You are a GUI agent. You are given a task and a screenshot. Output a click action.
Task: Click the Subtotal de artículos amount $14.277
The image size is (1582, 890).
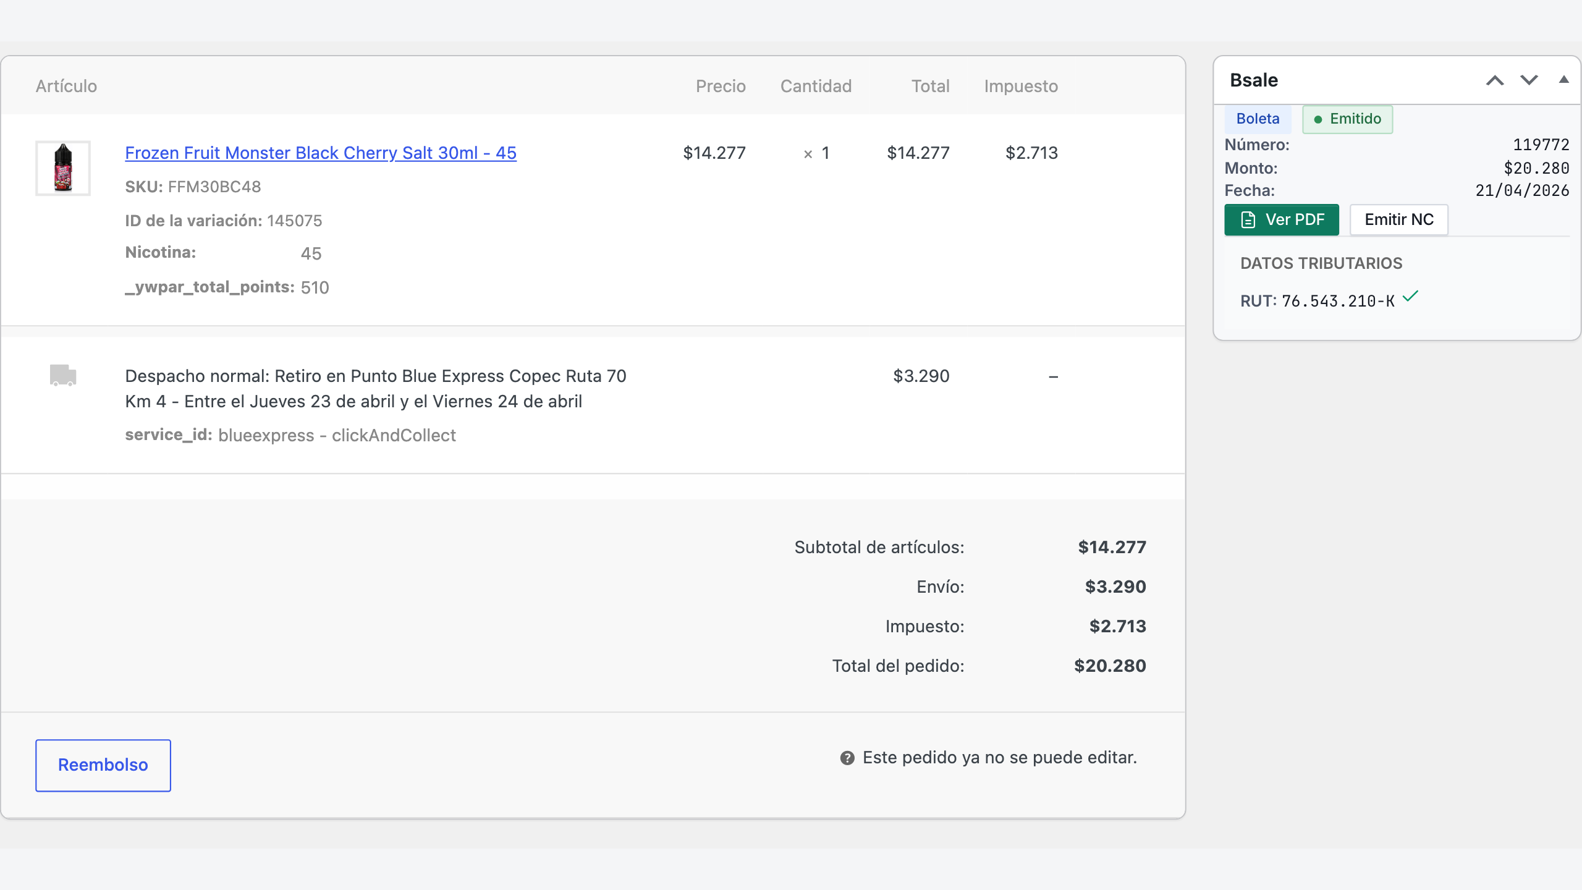point(1112,547)
